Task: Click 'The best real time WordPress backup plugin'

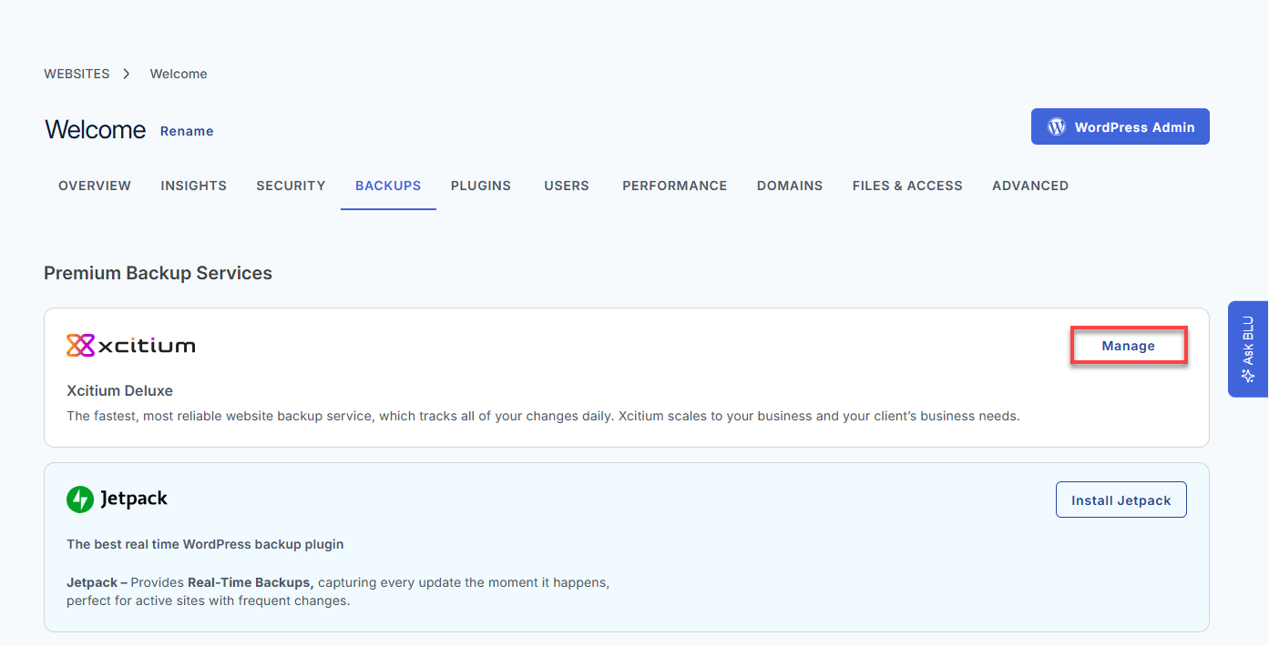Action: 205,544
